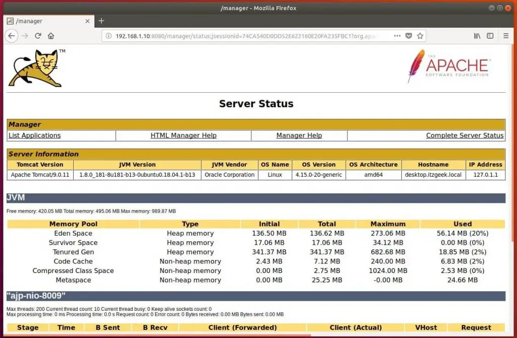Viewport: 517px width, 338px height.
Task: Click the amd64 architecture cell
Action: coord(373,175)
